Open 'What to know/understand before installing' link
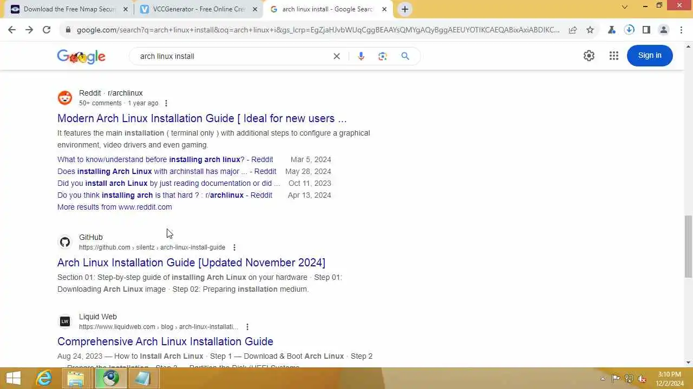693x389 pixels. 165,159
